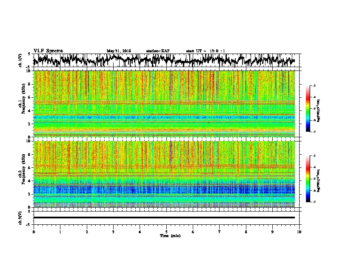Select the "start UT = 13:0 :1" text
Screen dimensions: 337x260
pos(206,51)
